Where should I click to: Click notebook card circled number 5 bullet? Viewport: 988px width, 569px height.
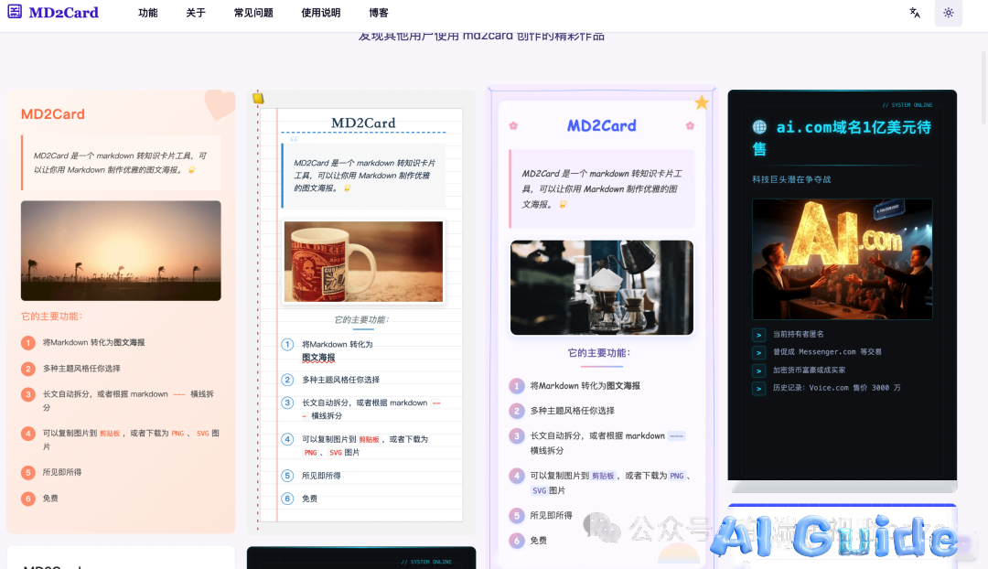[x=287, y=476]
